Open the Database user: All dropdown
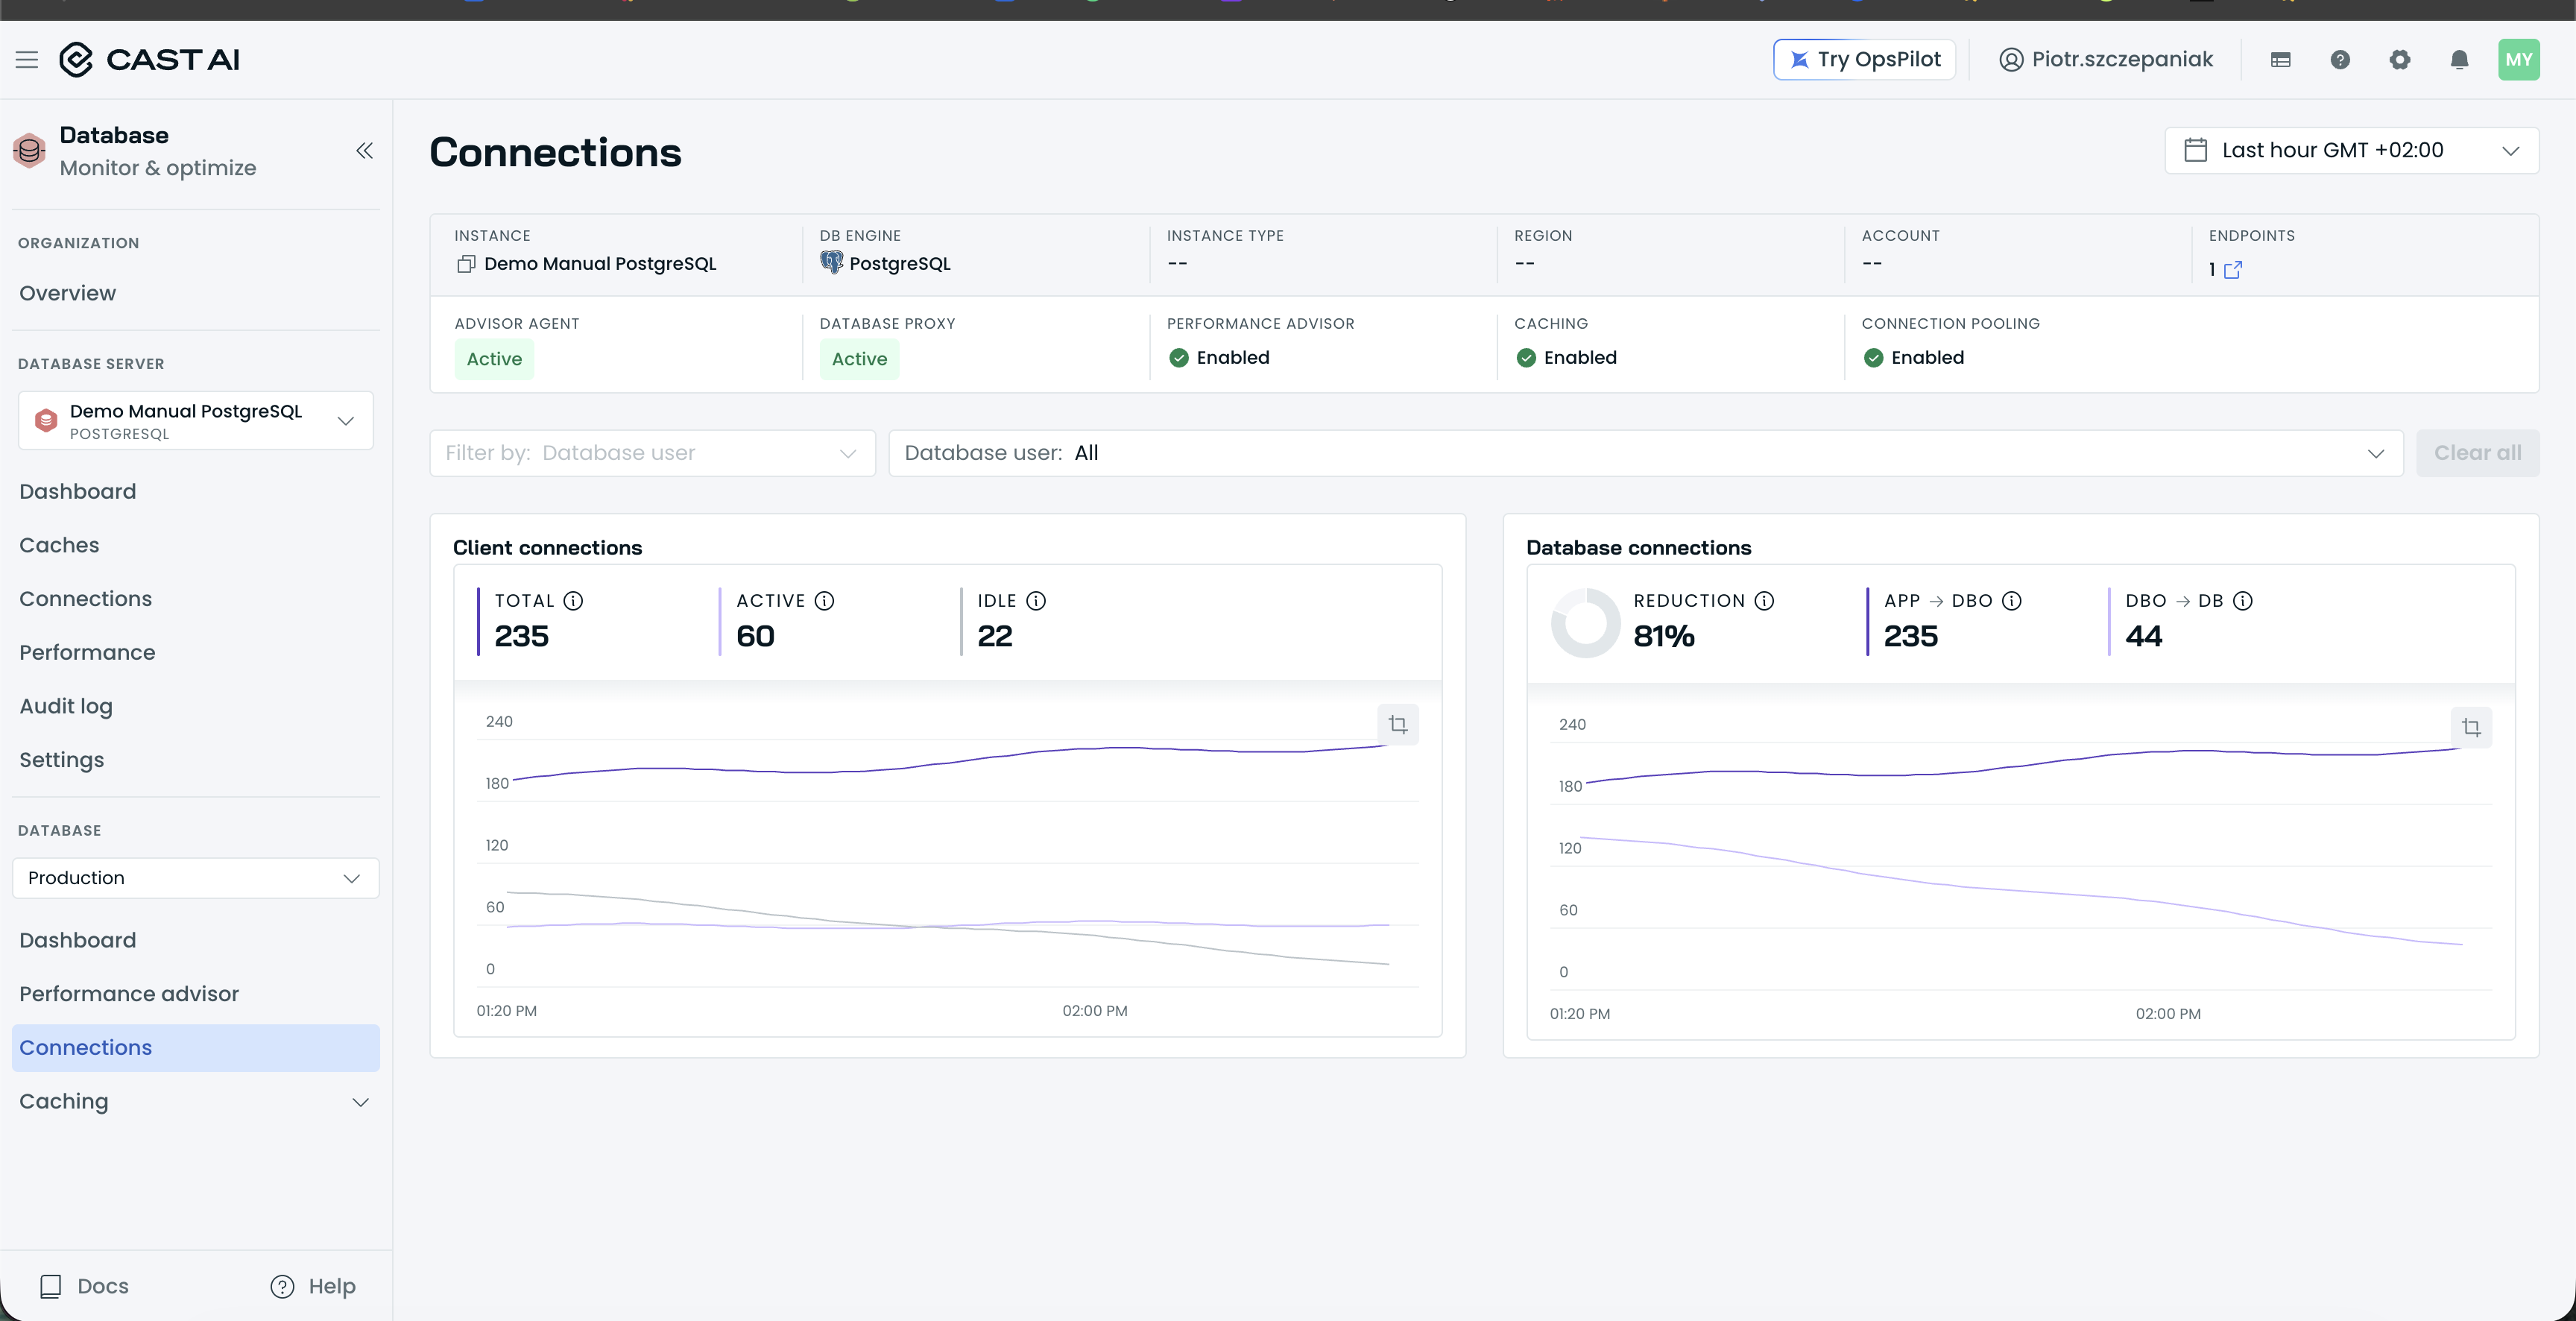2576x1321 pixels. click(x=1645, y=453)
